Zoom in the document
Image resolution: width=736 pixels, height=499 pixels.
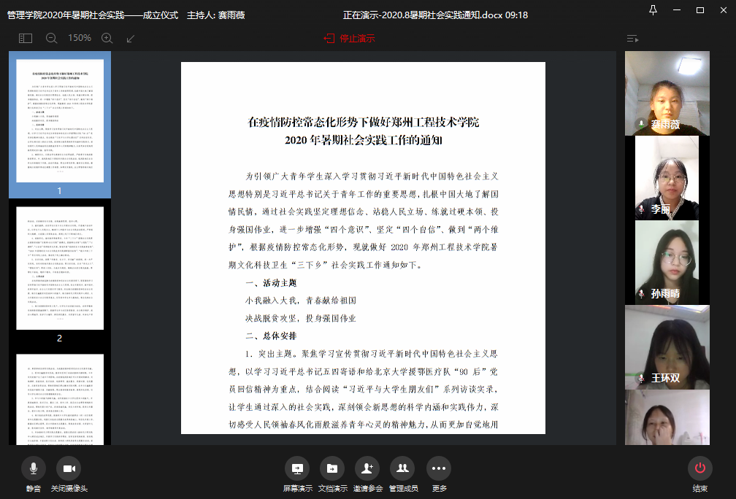pos(107,38)
